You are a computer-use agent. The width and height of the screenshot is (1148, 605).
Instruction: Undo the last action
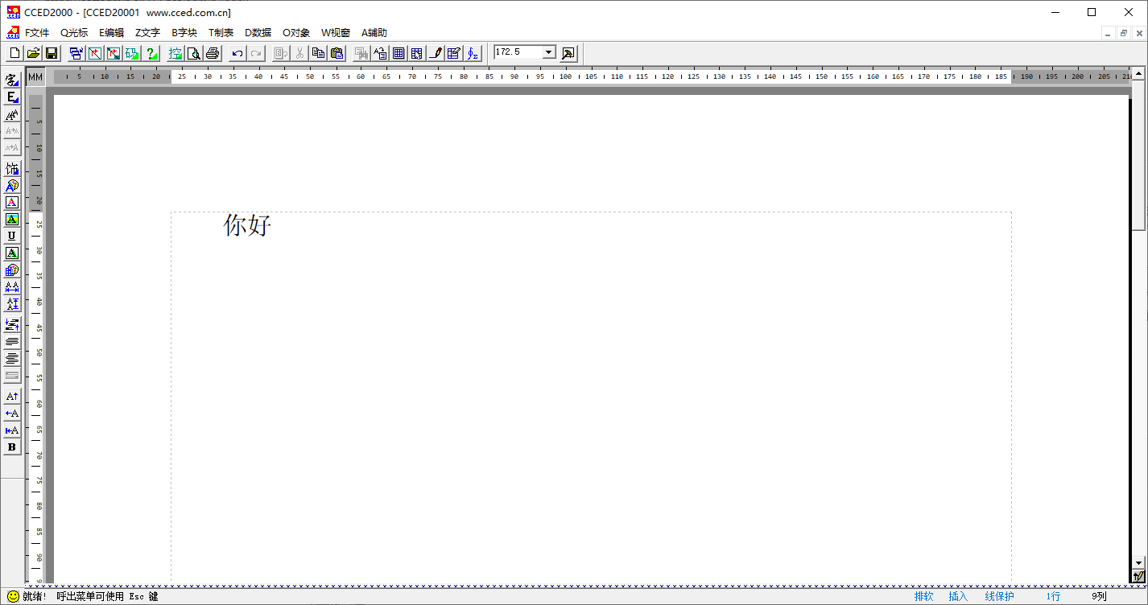[x=237, y=53]
